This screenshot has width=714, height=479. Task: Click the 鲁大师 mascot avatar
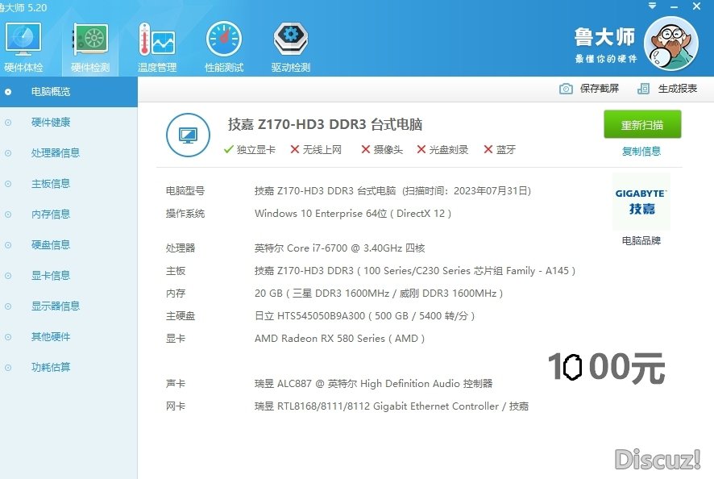670,44
